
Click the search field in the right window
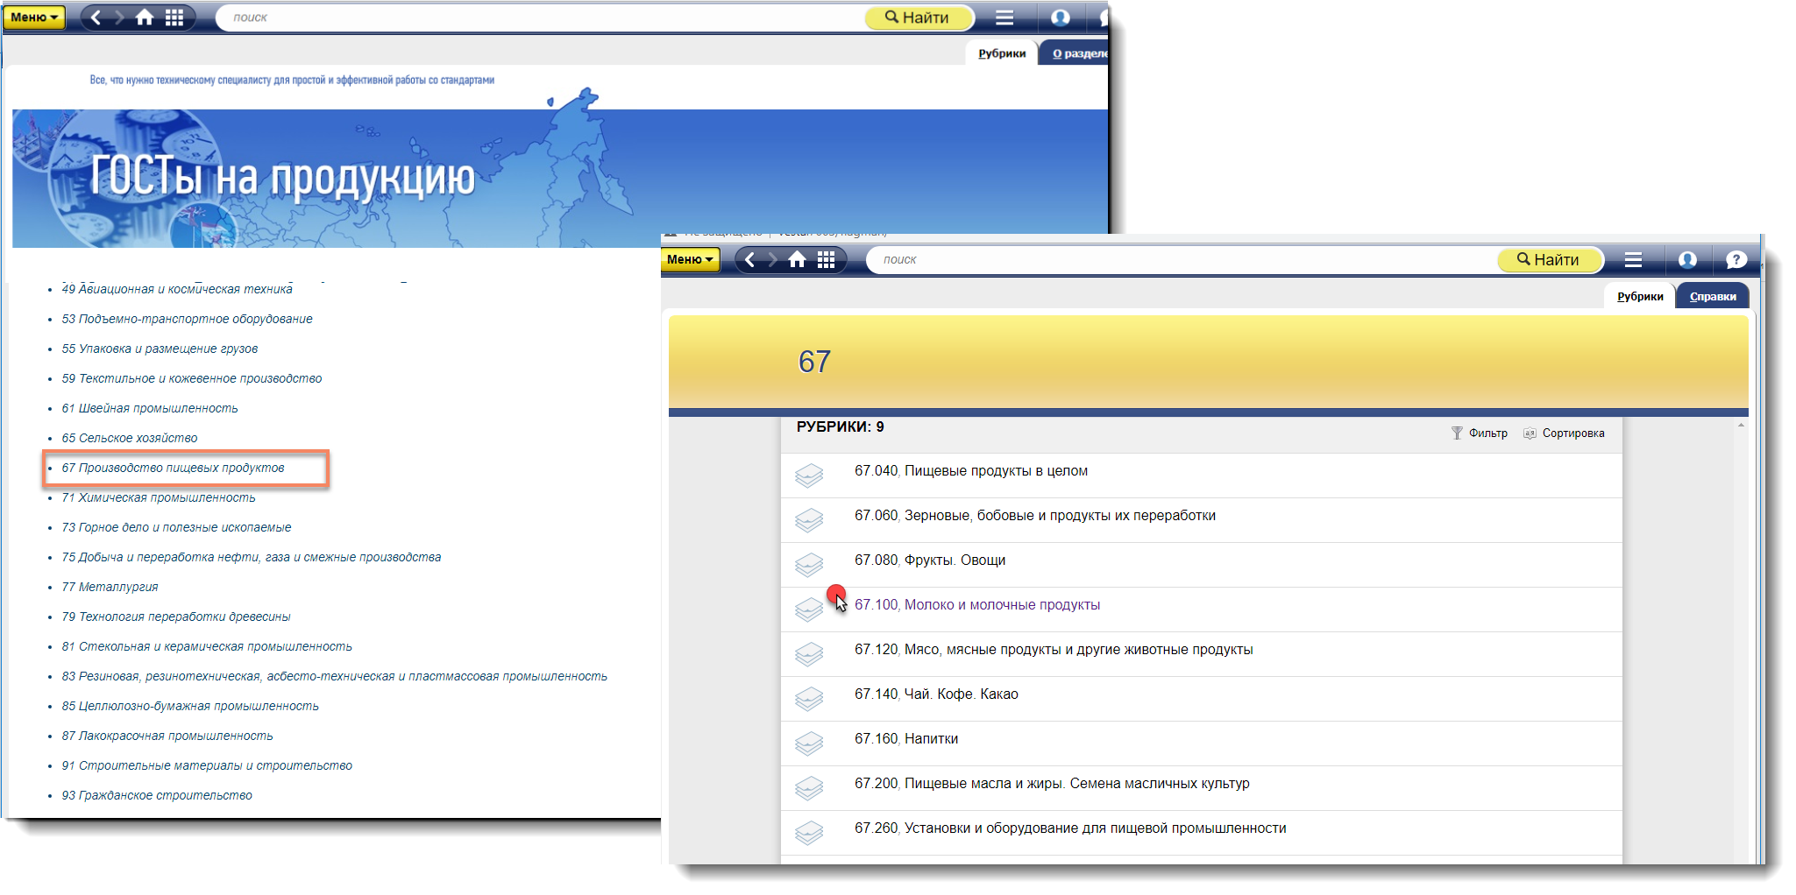coord(1175,260)
